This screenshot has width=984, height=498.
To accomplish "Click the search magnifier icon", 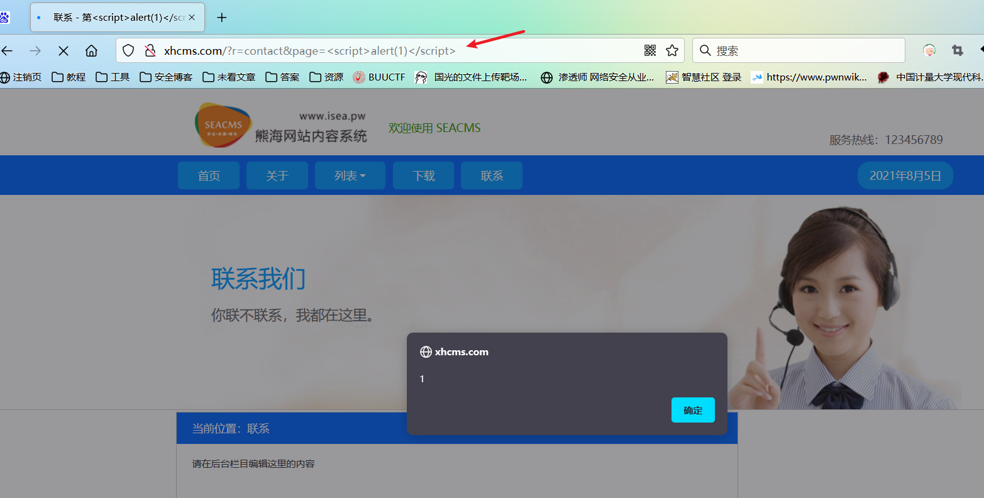I will 705,50.
